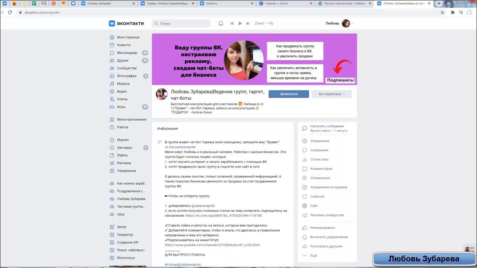Viewport: 477px width, 268px height.
Task: Click the Мини-приложения icon
Action: click(x=112, y=119)
